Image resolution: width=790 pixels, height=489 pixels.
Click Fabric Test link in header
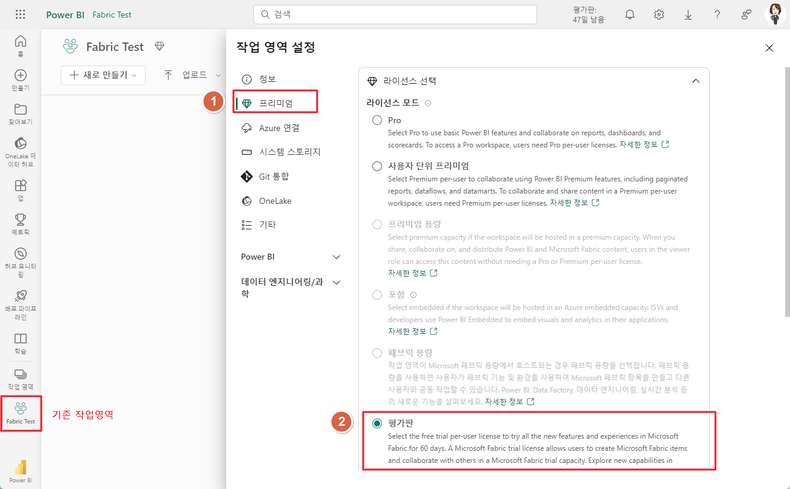(x=112, y=15)
